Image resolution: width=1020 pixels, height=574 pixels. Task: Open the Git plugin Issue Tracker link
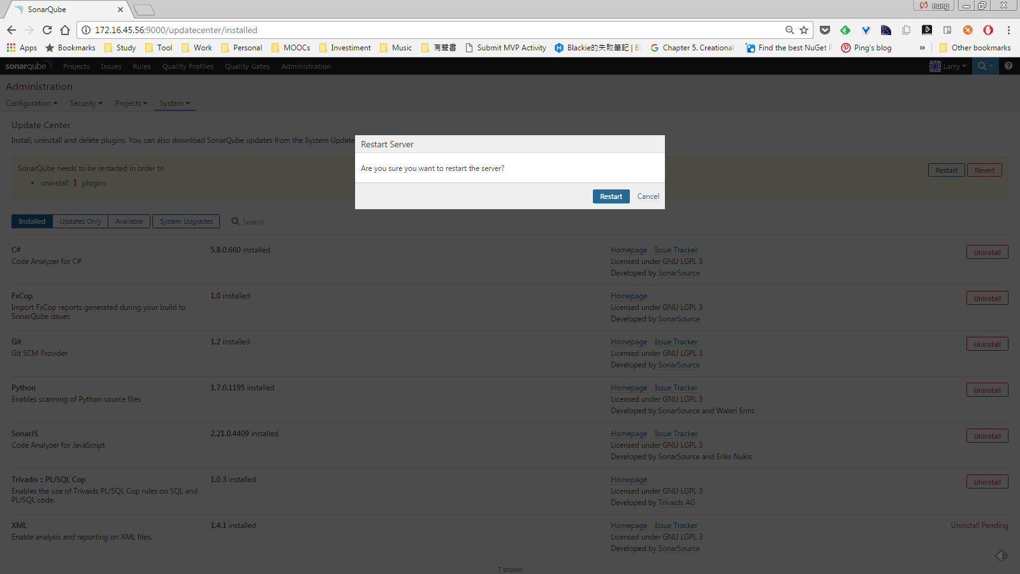[x=676, y=342]
